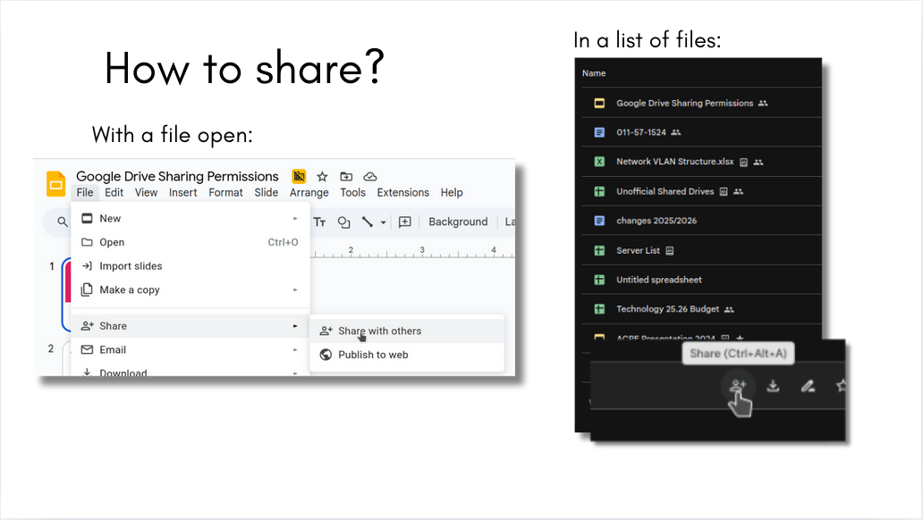Open the Format menu
Screen dimensions: 923x520
(225, 192)
